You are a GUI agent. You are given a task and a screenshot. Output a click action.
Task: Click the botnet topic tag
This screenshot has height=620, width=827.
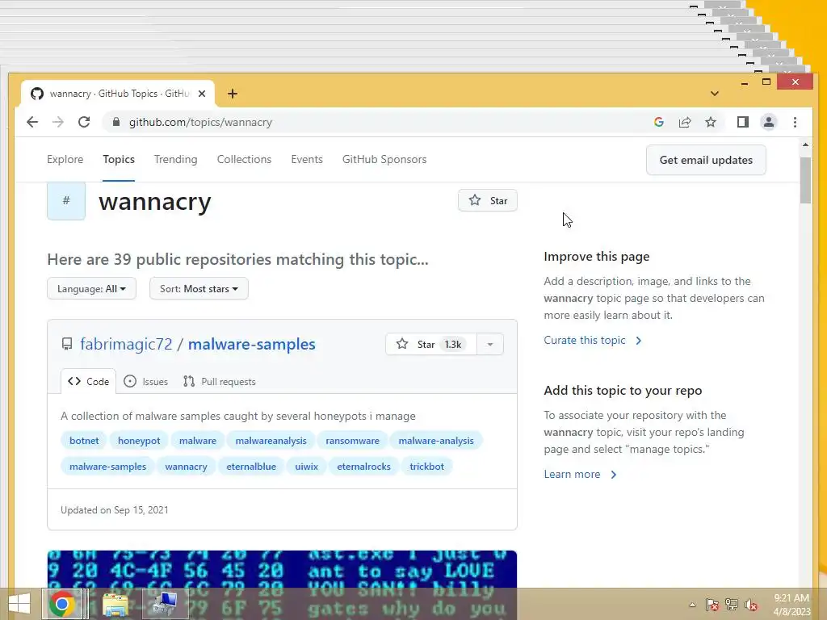coord(84,440)
